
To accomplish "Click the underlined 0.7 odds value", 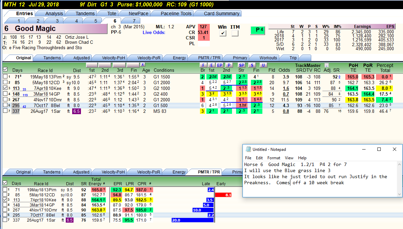I will coord(286,94).
